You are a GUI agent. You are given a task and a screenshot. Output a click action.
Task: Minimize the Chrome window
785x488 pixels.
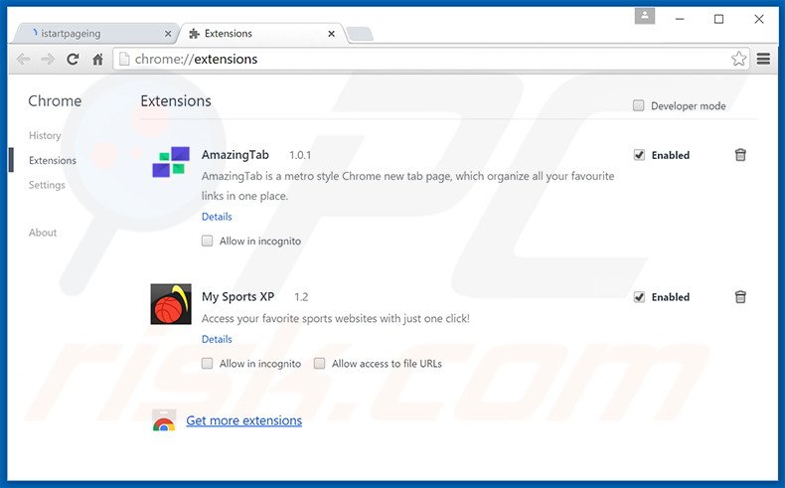[680, 19]
